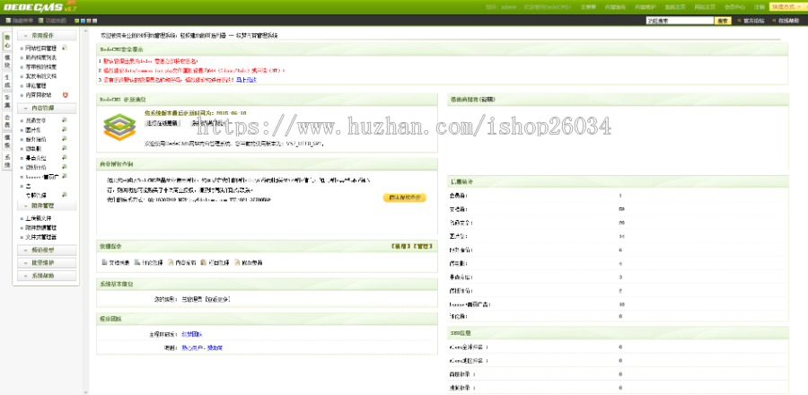Collapse the 附件管理 sidebar section
This screenshot has height=395, width=808.
pyautogui.click(x=47, y=206)
